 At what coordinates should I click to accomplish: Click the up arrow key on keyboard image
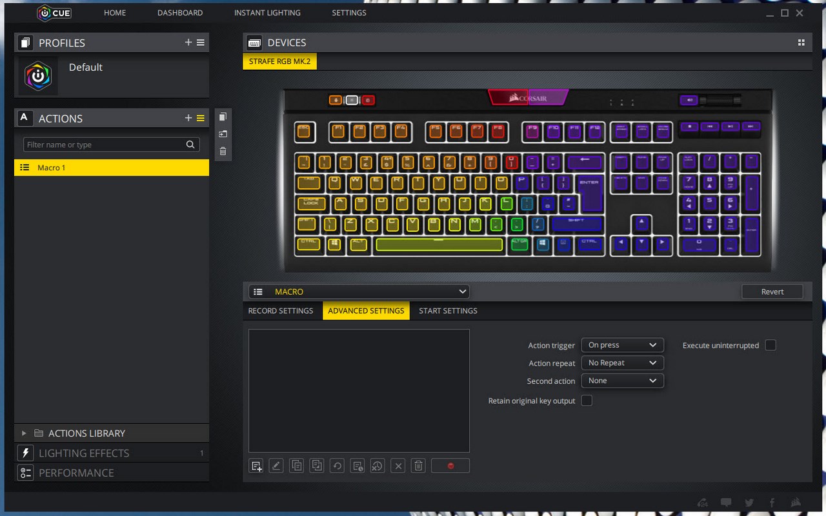[x=641, y=224]
